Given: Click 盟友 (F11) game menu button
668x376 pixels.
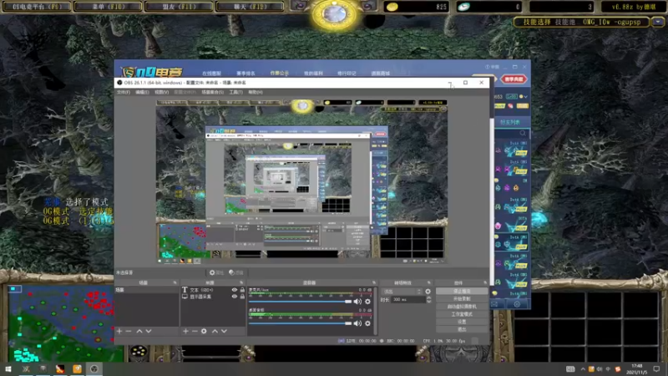Looking at the screenshot, I should [179, 7].
